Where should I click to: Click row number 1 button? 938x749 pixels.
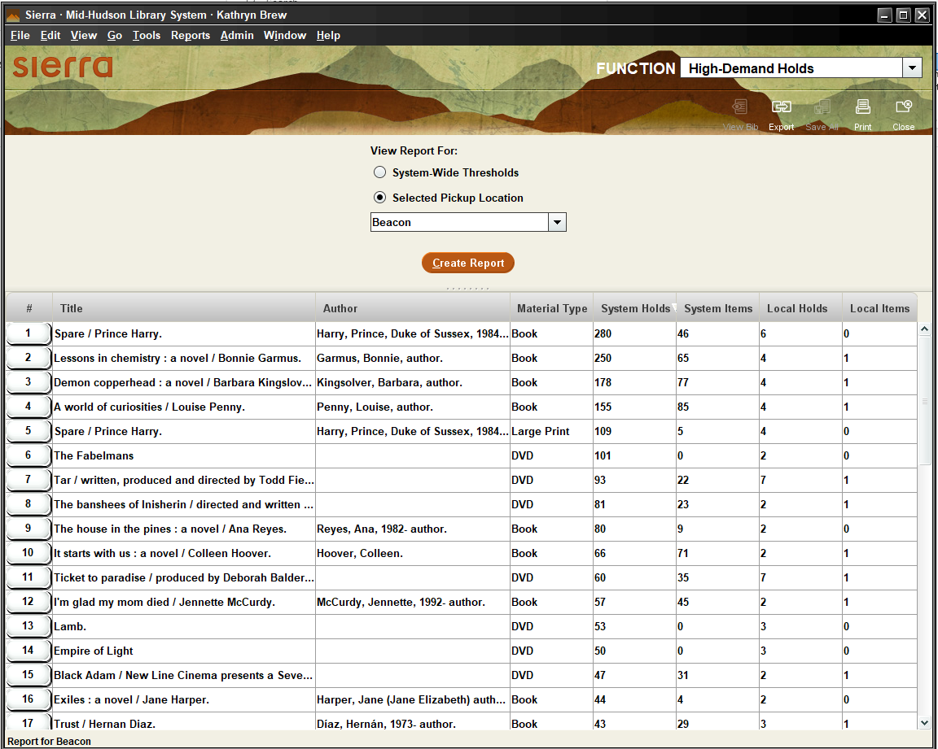tap(28, 333)
